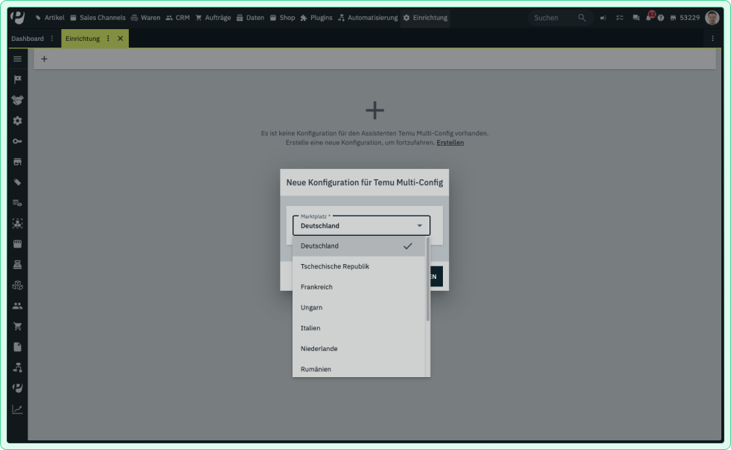The width and height of the screenshot is (731, 450).
Task: Click the search magnifier icon
Action: pos(581,18)
